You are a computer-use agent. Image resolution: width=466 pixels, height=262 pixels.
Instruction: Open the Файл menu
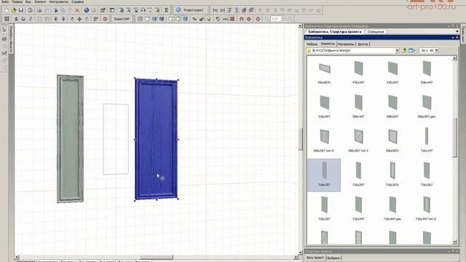pos(5,1)
